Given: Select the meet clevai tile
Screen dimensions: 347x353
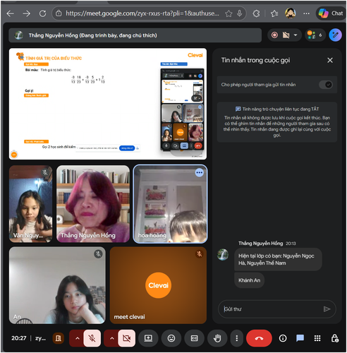Looking at the screenshot, I should pyautogui.click(x=158, y=285).
